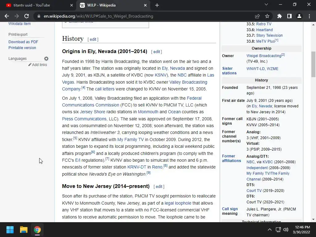This screenshot has height=237, width=316.
Task: Open the Weigel Broadcasting owner link
Action: tap(264, 56)
